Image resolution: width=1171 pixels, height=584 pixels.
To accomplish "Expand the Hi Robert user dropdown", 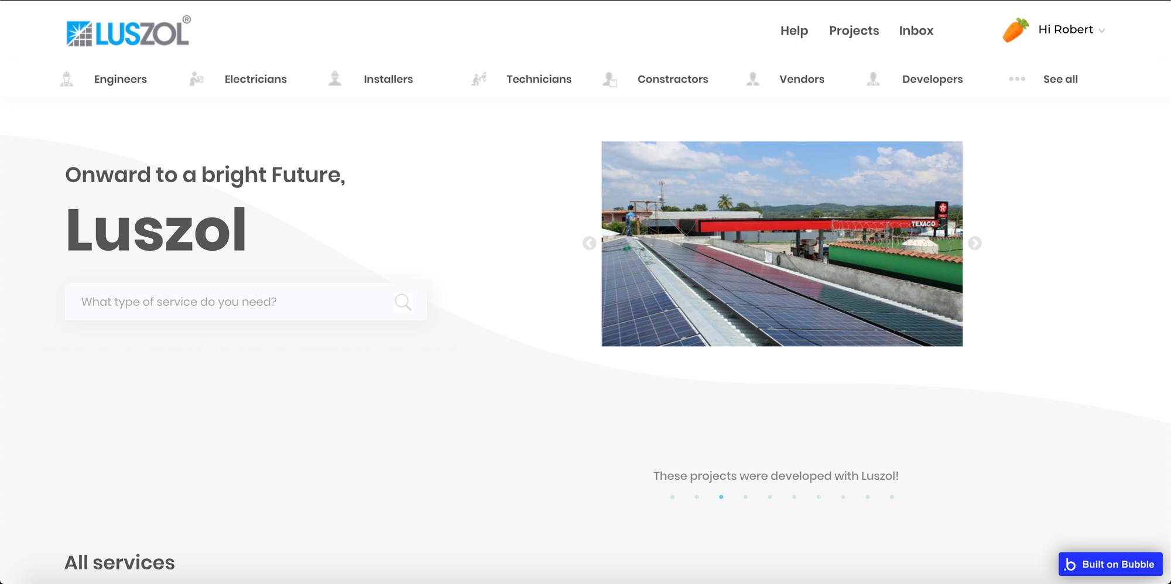I will (1101, 30).
